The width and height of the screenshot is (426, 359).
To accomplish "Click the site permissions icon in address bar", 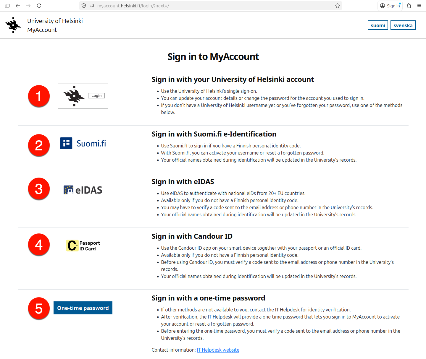I will coord(92,6).
